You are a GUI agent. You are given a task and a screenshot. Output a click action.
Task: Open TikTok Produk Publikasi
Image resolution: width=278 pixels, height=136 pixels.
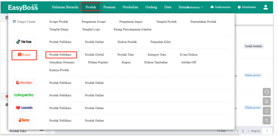60,42
